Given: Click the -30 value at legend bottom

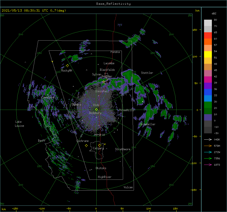Looking at the screenshot, I should click(x=216, y=133).
